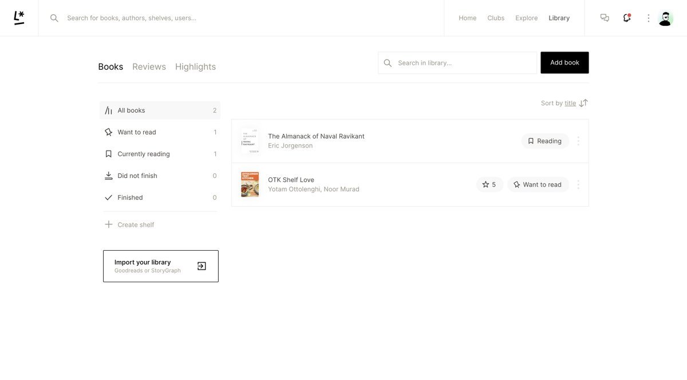Click the import library arrow icon
Screen dimensions: 687x380
[x=202, y=266]
